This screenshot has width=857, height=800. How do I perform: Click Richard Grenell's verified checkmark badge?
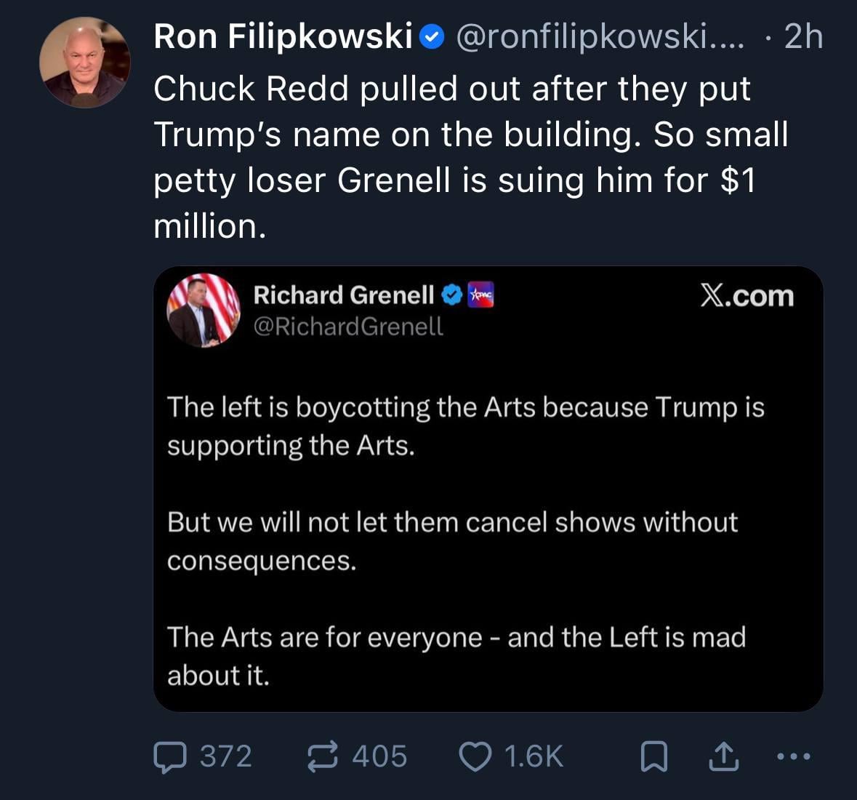452,295
